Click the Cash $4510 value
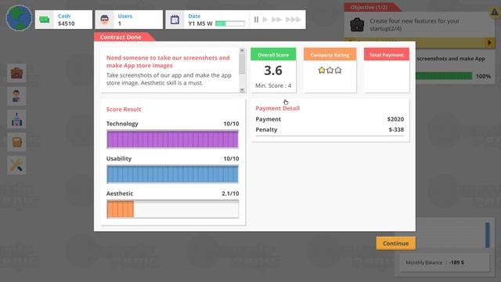This screenshot has width=501, height=282. (66, 23)
